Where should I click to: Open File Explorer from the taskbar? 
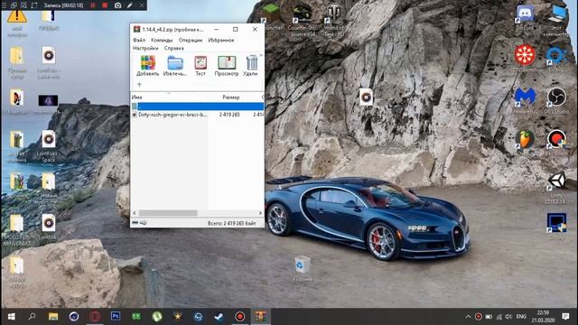click(53, 317)
